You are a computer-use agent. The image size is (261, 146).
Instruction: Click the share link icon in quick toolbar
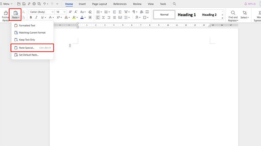29,4
